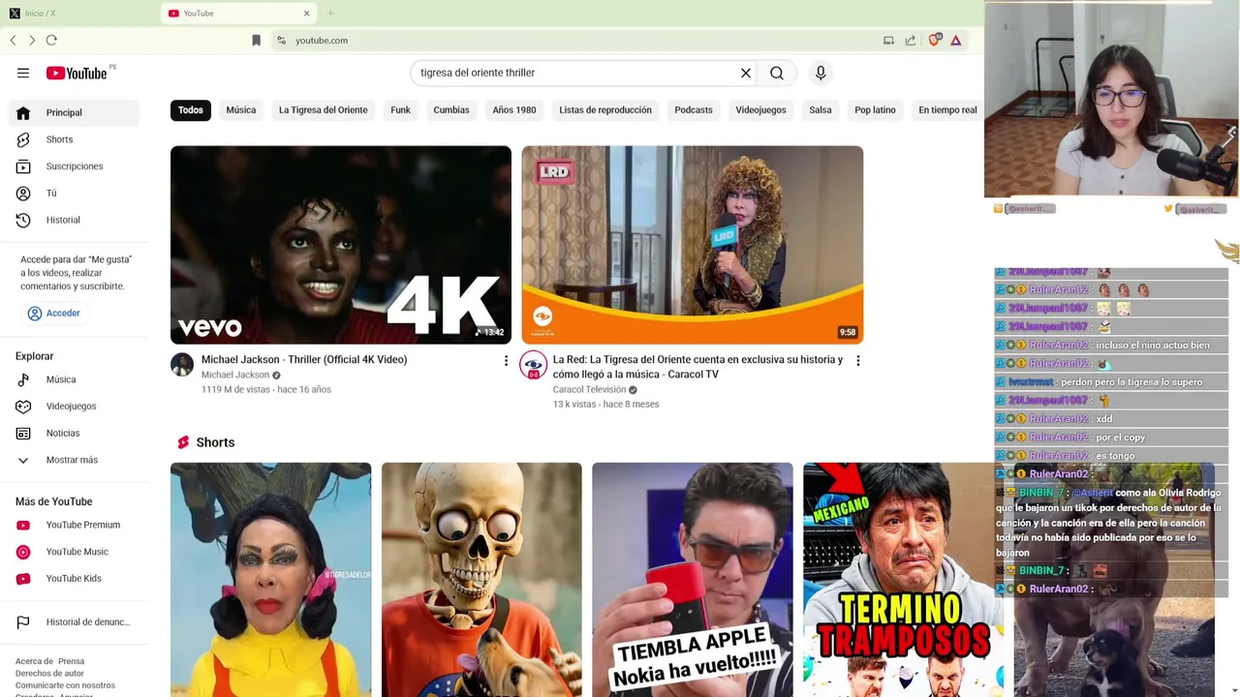Image resolution: width=1240 pixels, height=697 pixels.
Task: Open site info icon before youtube.com
Action: [281, 41]
